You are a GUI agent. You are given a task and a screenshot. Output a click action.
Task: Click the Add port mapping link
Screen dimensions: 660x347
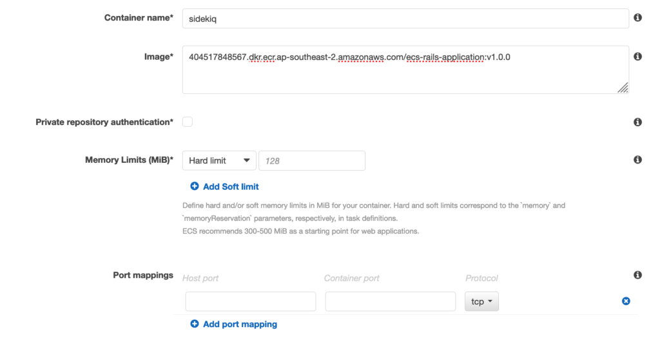pyautogui.click(x=240, y=324)
